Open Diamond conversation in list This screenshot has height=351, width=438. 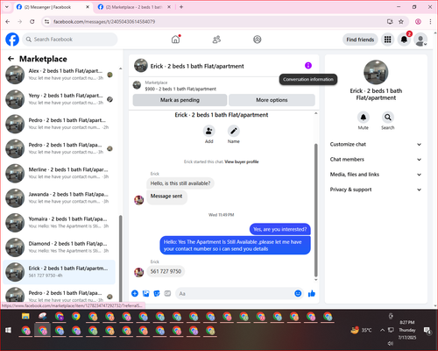[x=60, y=247]
